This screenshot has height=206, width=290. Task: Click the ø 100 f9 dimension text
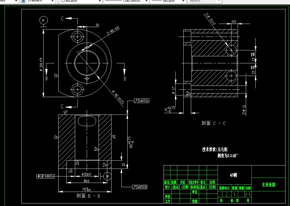click(x=41, y=64)
